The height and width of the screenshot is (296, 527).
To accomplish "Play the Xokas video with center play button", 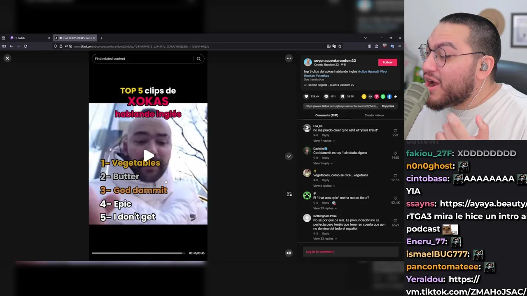I will tap(149, 155).
